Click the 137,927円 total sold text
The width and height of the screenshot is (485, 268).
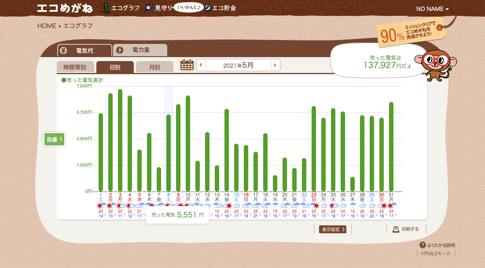click(x=387, y=65)
